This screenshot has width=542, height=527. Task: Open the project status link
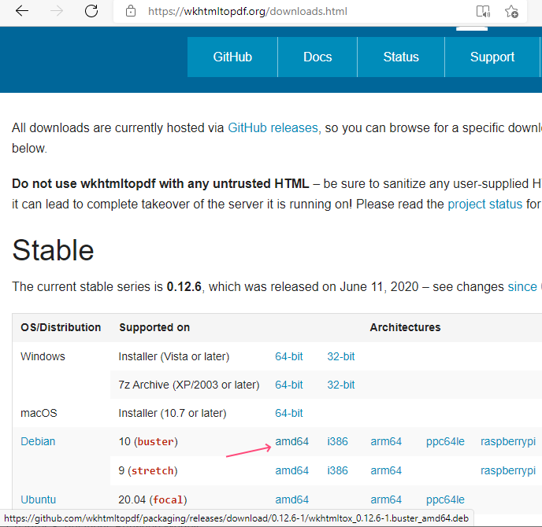click(485, 205)
